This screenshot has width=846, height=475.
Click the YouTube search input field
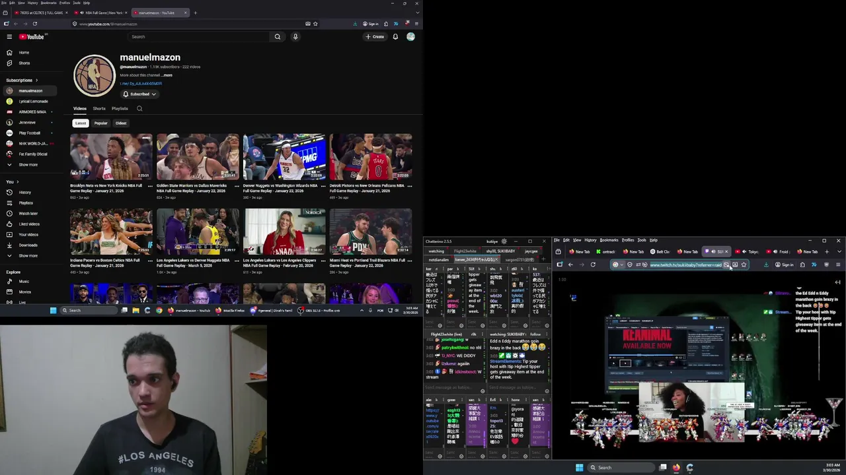[x=198, y=37]
